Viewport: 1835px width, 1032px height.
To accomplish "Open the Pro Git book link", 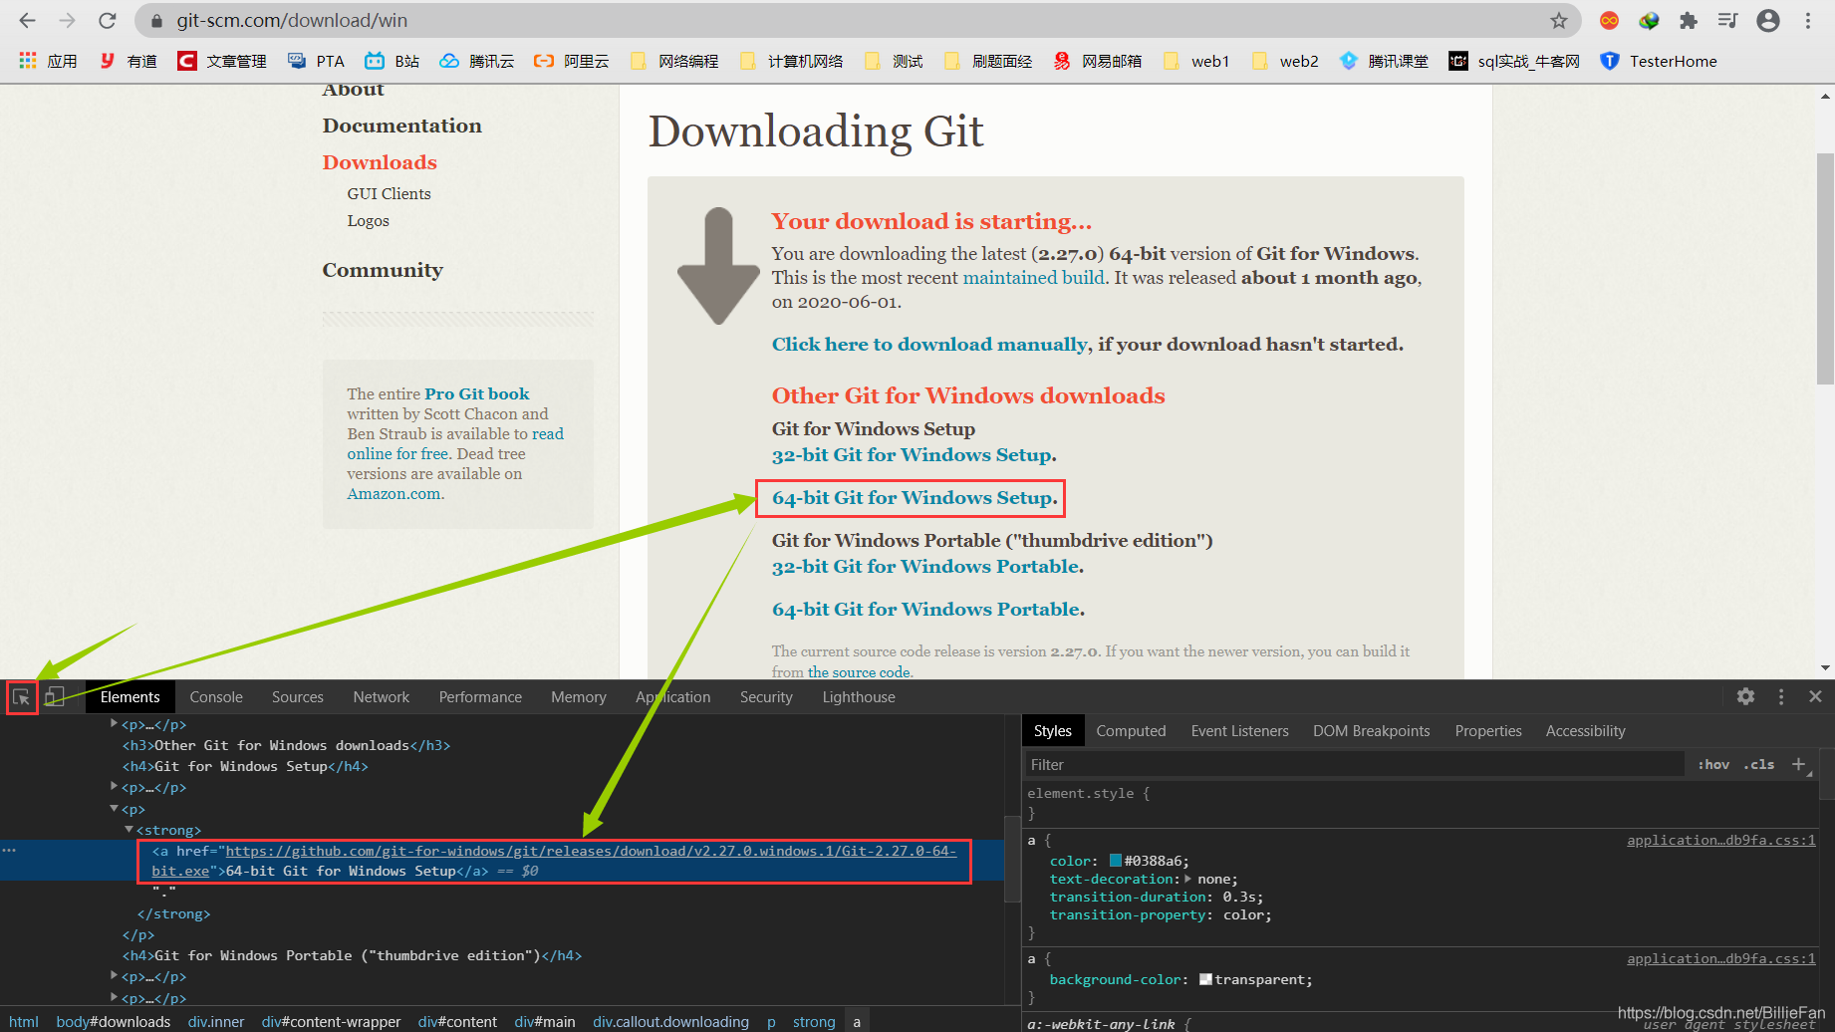I will pyautogui.click(x=477, y=393).
